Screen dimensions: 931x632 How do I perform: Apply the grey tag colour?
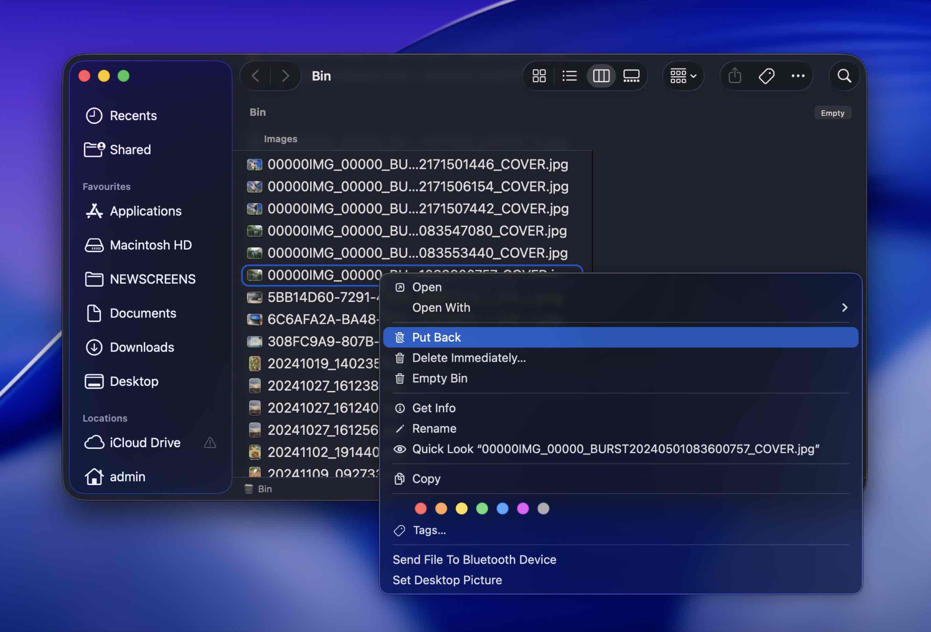pyautogui.click(x=543, y=509)
